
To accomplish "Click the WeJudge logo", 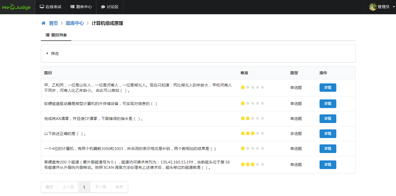I will 16,7.
